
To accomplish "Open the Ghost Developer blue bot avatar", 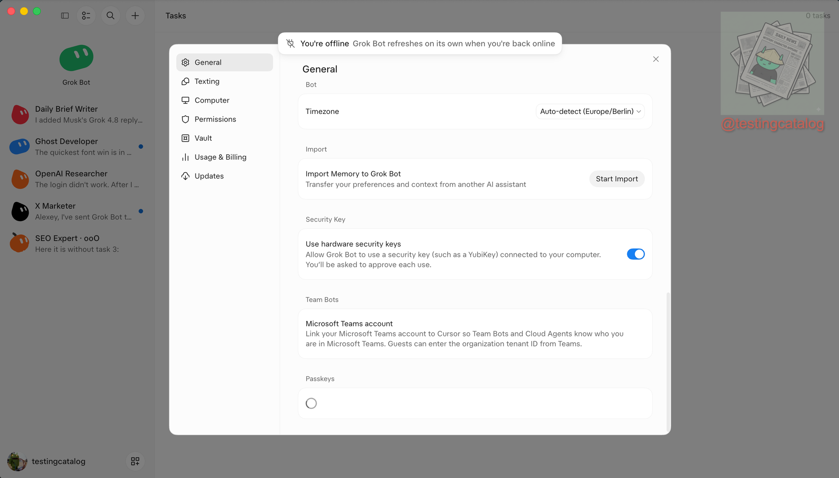I will click(20, 147).
